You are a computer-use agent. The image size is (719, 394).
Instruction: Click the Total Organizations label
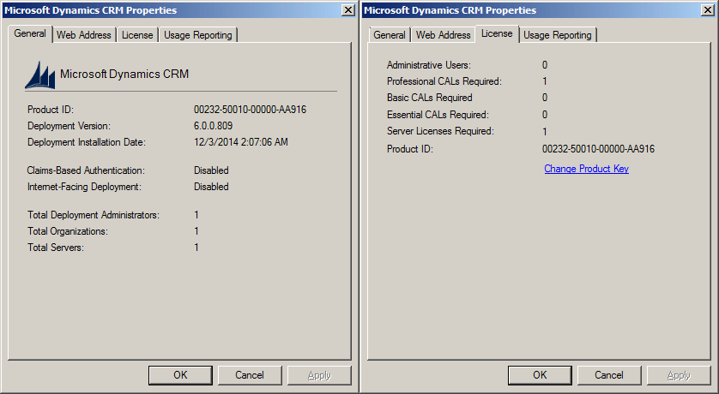click(68, 231)
